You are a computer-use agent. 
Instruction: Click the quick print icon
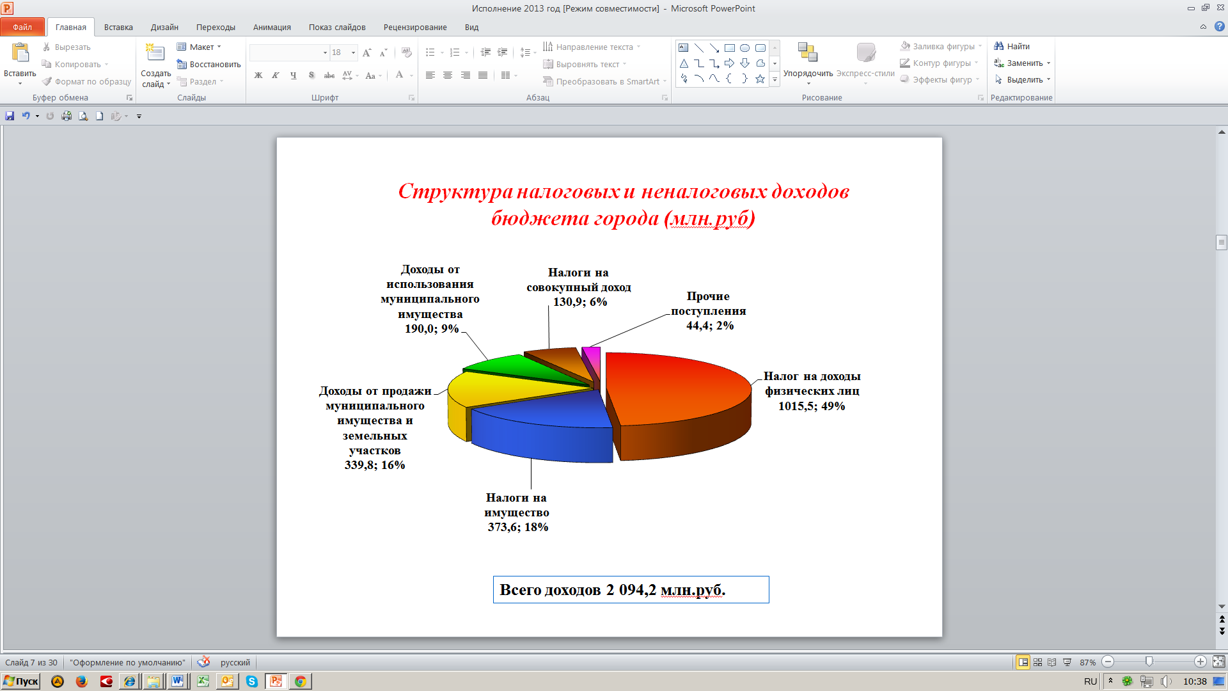click(67, 116)
